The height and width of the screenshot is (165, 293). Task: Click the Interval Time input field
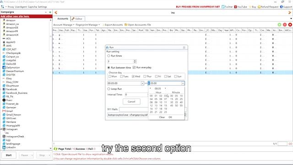[x=136, y=94]
